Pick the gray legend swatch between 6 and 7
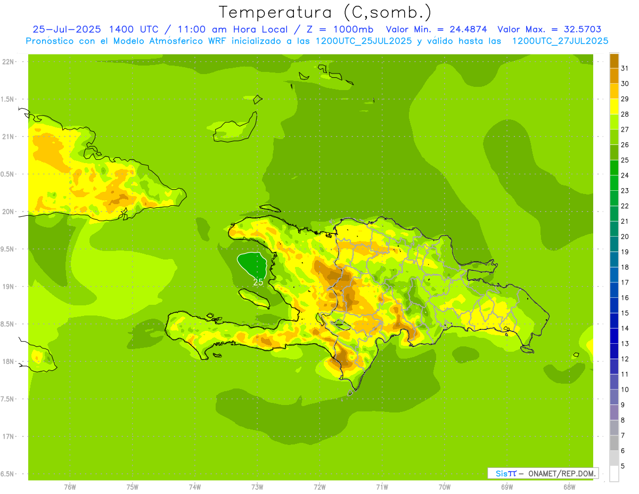Image resolution: width=639 pixels, height=494 pixels. (614, 442)
